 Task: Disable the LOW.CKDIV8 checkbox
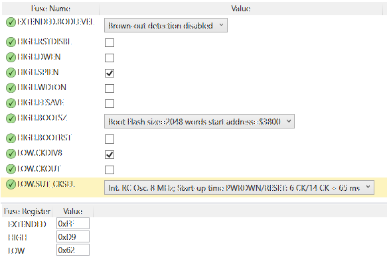pyautogui.click(x=110, y=154)
